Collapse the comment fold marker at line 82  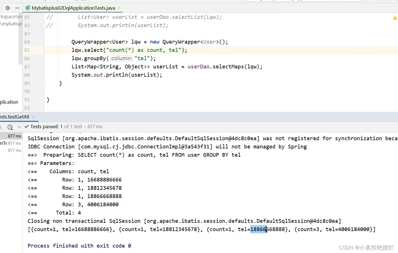click(44, 25)
